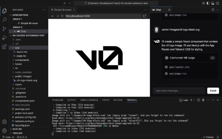Open the Search view in activity bar
222x139 pixels.
(4, 20)
